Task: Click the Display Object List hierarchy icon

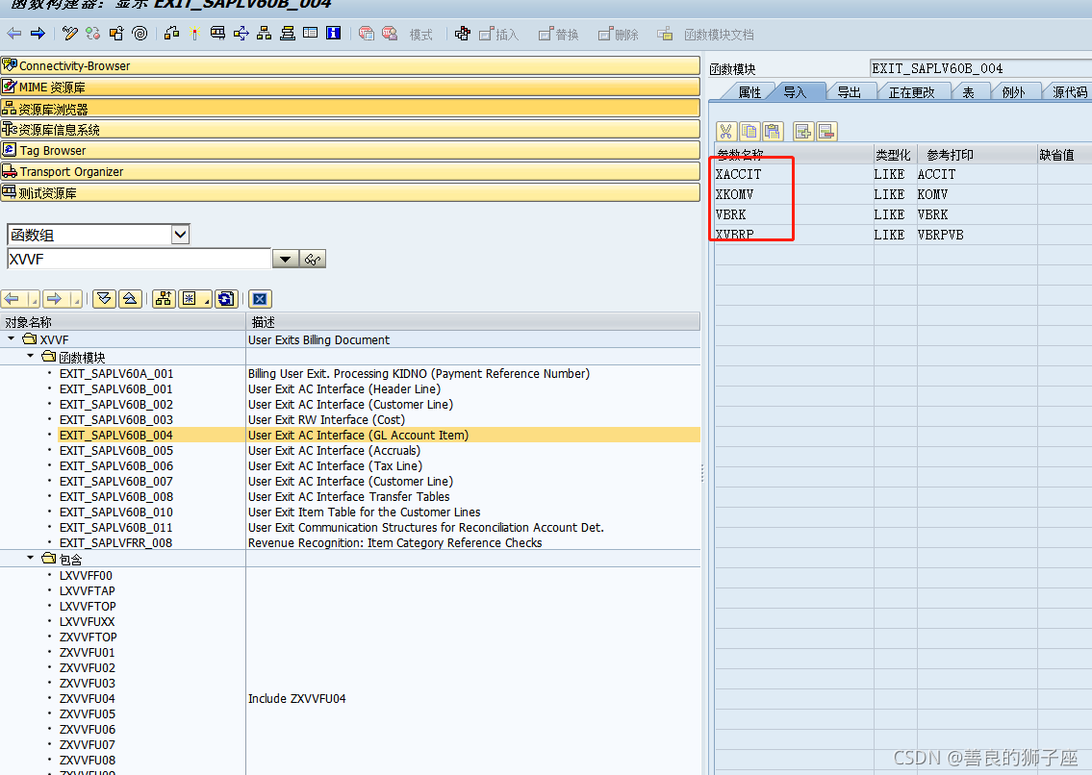Action: point(264,34)
